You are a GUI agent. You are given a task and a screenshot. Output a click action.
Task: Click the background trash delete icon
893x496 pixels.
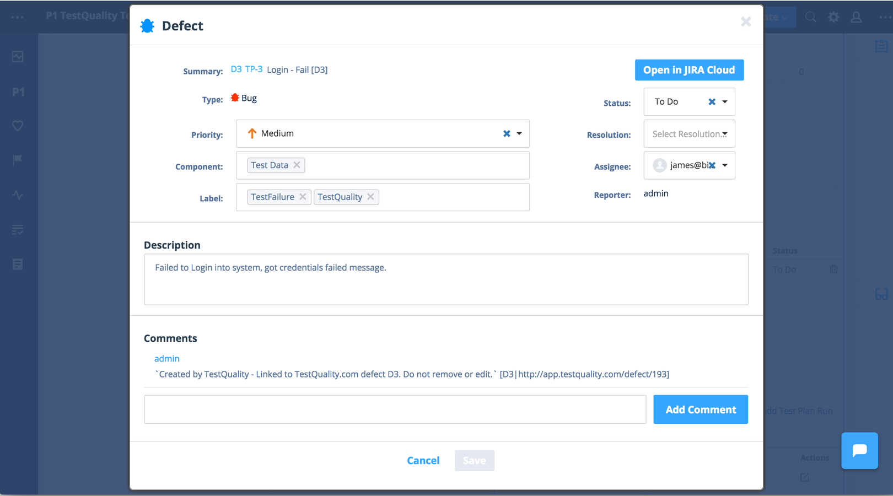click(x=833, y=269)
